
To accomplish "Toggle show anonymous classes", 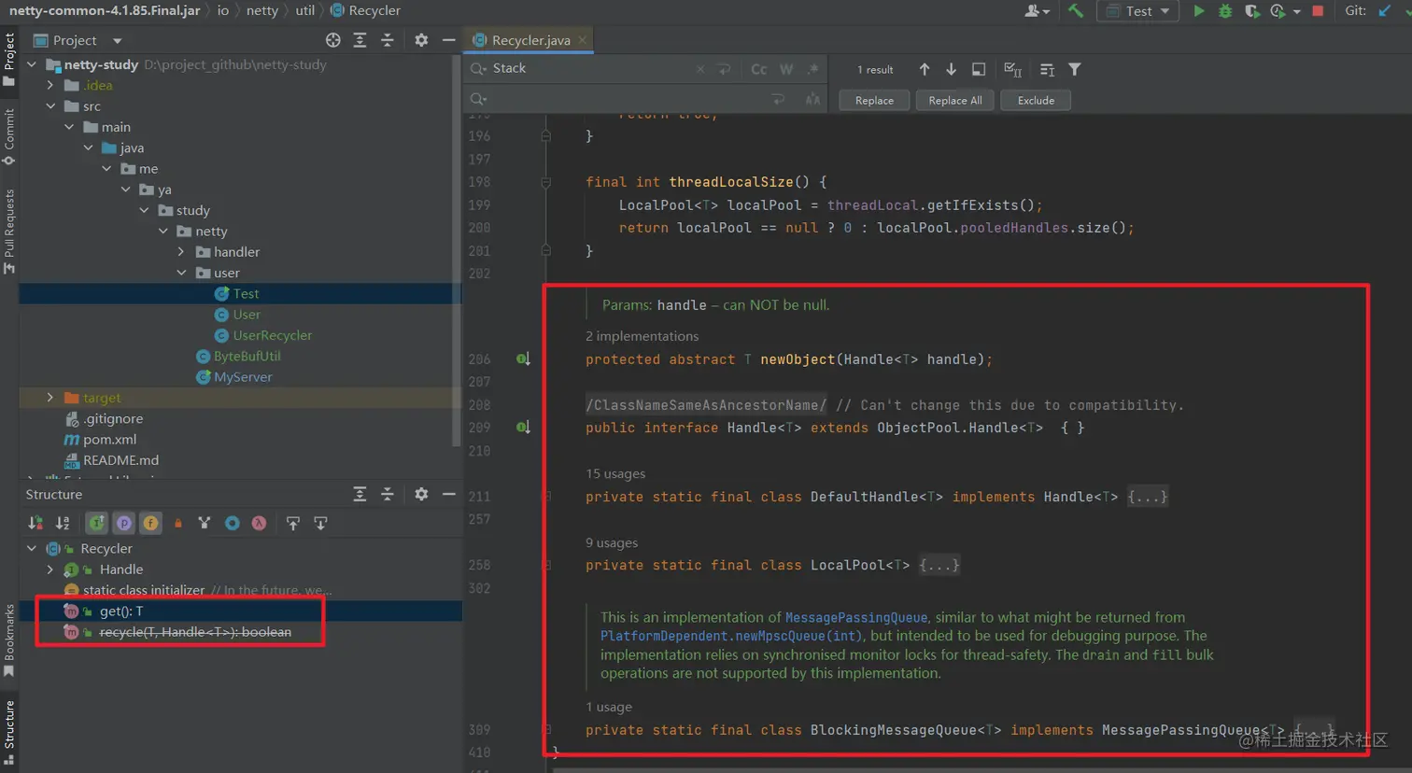I will [232, 523].
